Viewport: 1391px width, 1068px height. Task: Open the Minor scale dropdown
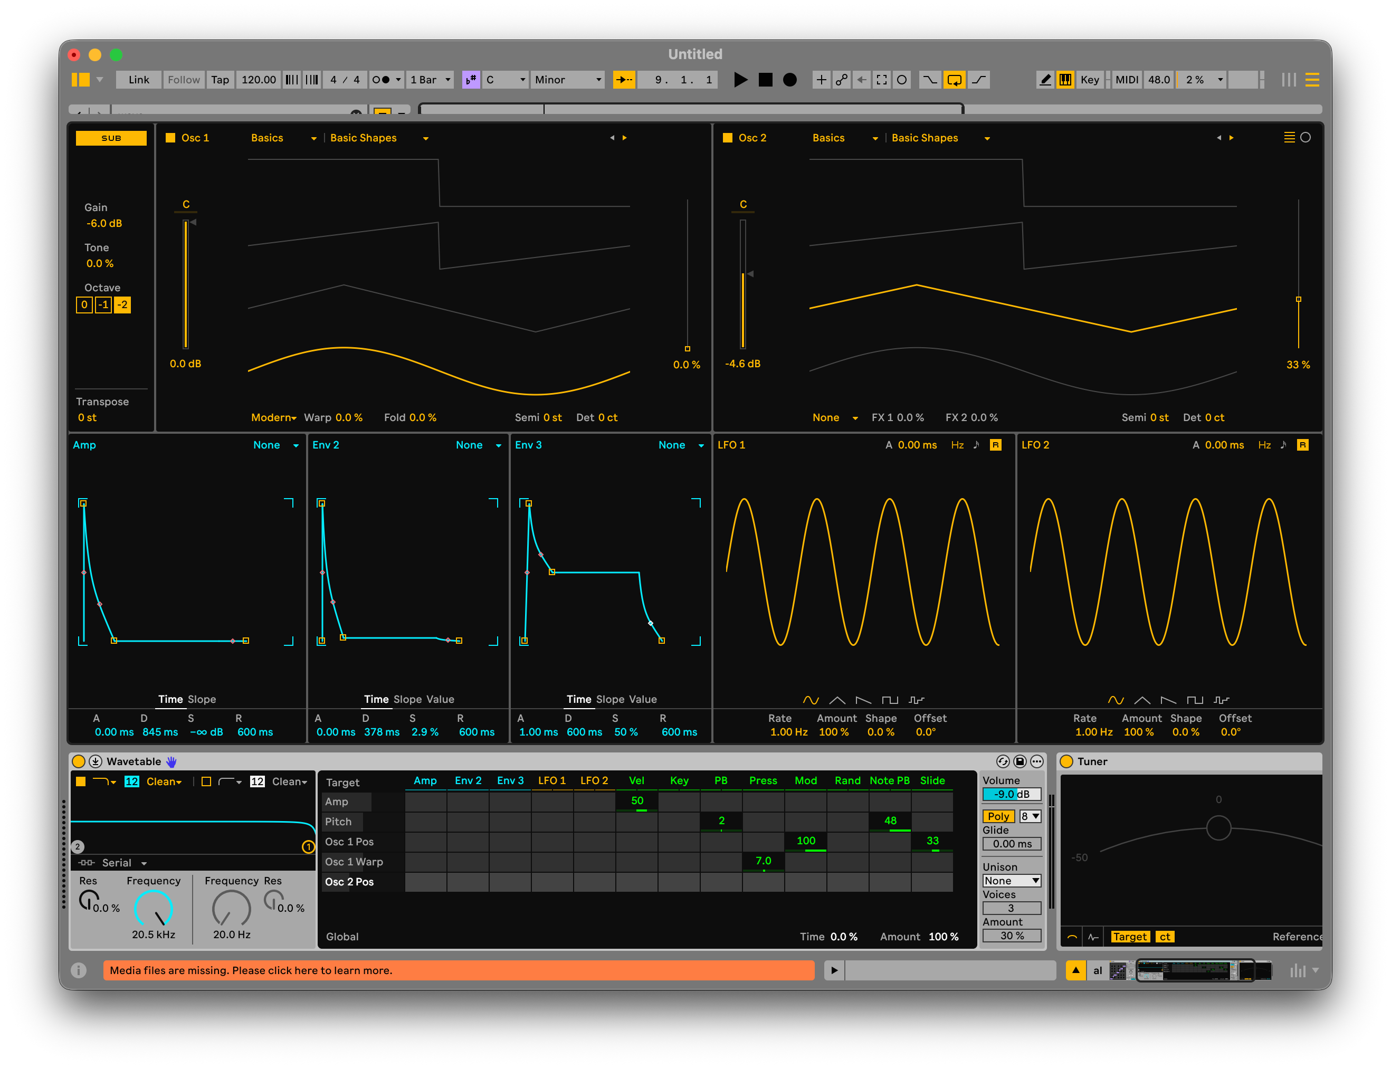click(567, 80)
